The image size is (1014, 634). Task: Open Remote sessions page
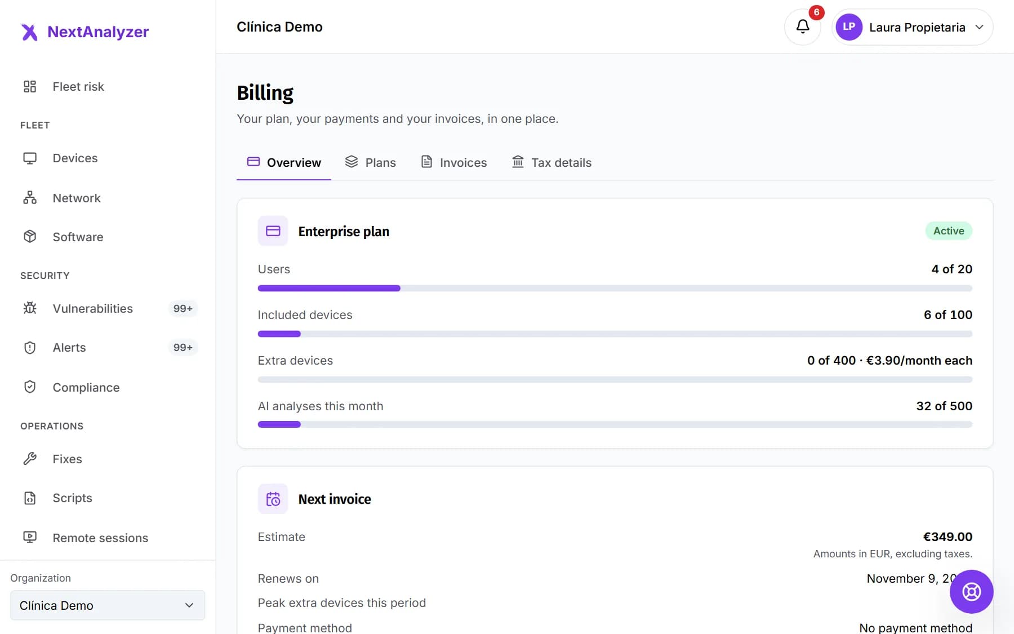tap(108, 538)
